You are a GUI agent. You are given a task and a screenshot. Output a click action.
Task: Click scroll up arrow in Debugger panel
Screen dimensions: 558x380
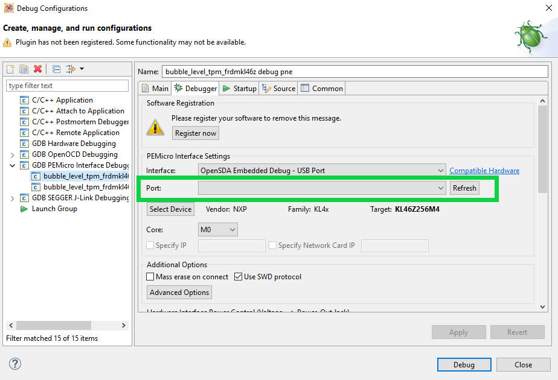(542, 101)
